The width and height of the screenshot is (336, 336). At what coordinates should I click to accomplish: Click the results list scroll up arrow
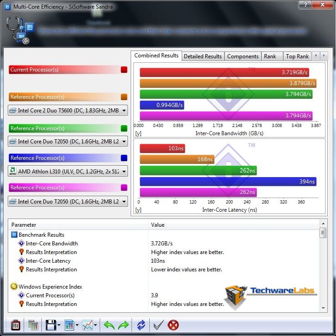click(x=323, y=224)
